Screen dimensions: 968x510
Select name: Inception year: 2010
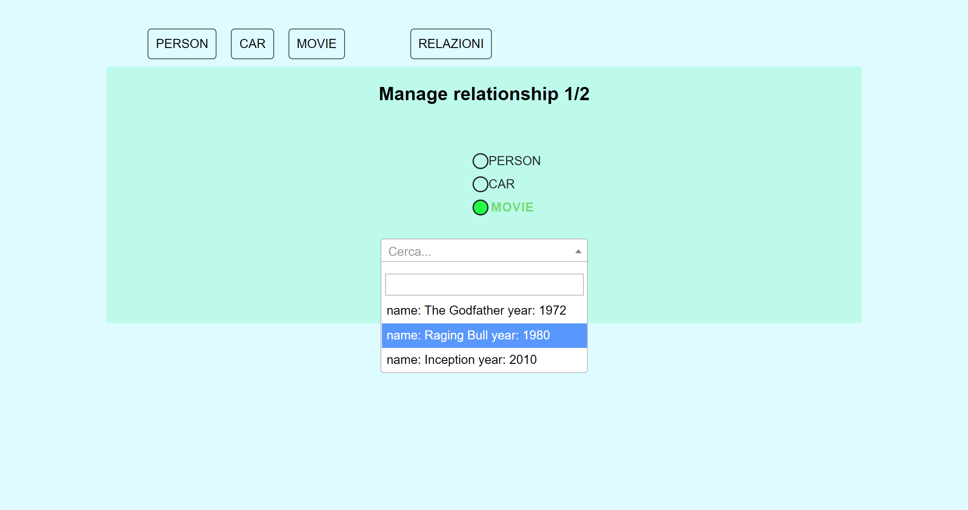[483, 360]
